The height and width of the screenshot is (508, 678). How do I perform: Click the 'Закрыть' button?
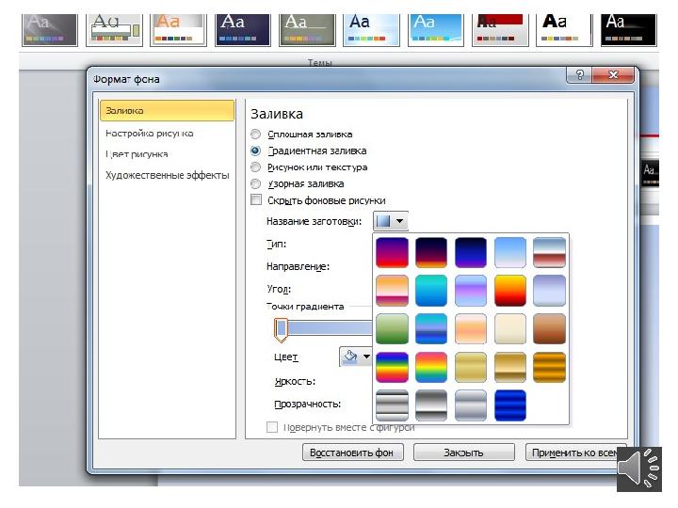[464, 452]
